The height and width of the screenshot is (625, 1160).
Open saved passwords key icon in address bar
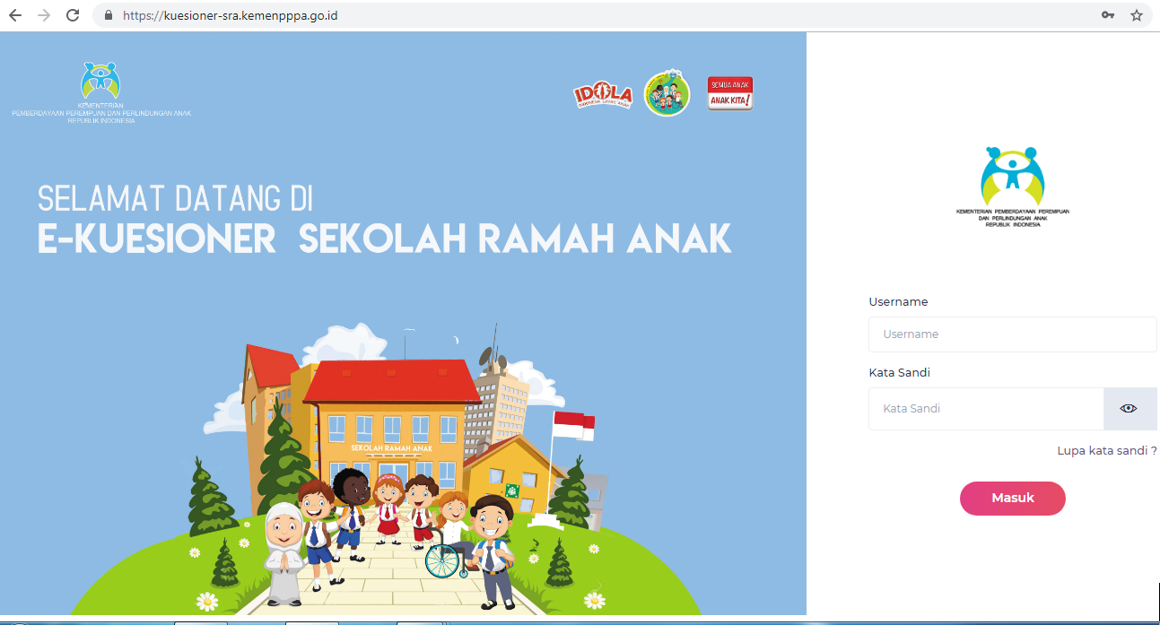click(1108, 15)
